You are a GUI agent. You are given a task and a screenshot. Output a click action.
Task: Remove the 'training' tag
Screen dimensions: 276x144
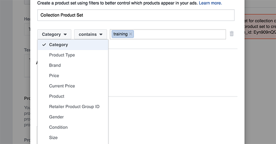point(131,34)
